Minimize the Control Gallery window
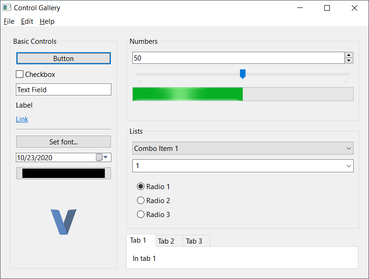The width and height of the screenshot is (369, 279). point(300,8)
